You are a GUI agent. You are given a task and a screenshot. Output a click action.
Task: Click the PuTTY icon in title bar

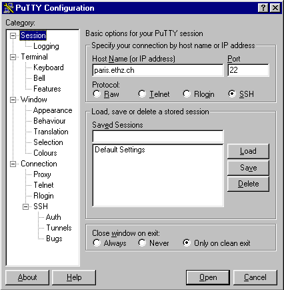click(9, 8)
